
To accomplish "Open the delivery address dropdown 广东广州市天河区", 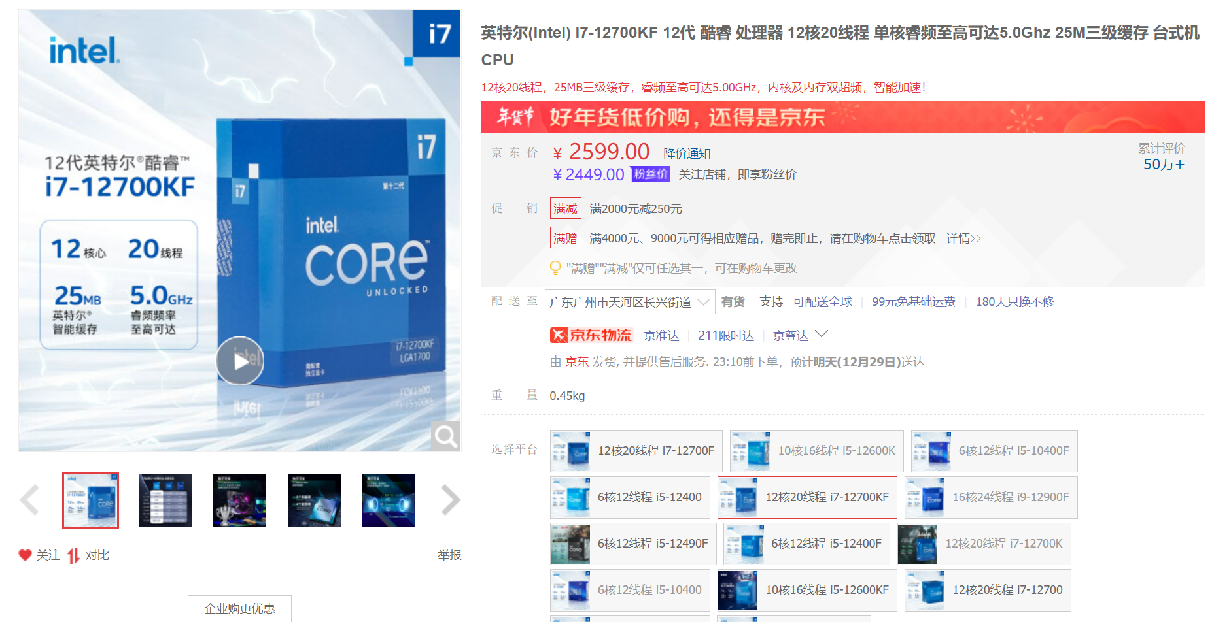I will pos(630,302).
